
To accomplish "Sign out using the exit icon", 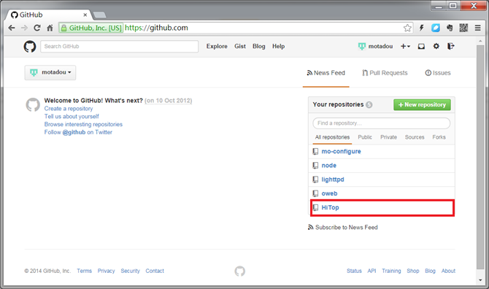I will click(x=450, y=47).
